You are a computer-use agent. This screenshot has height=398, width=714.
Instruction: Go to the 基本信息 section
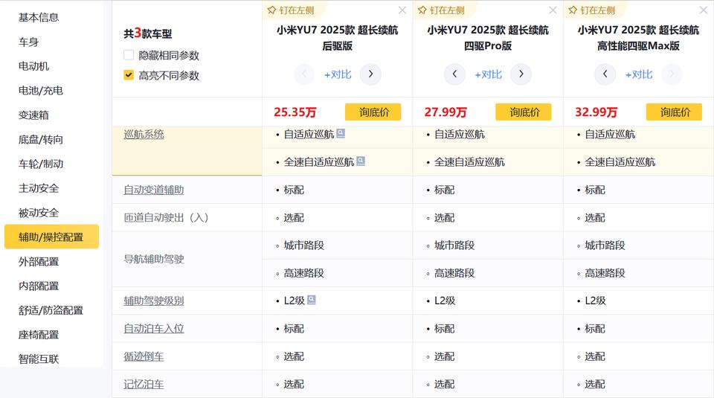point(39,17)
